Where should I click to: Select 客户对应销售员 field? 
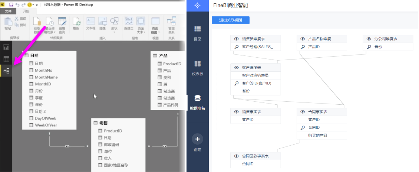point(255,75)
